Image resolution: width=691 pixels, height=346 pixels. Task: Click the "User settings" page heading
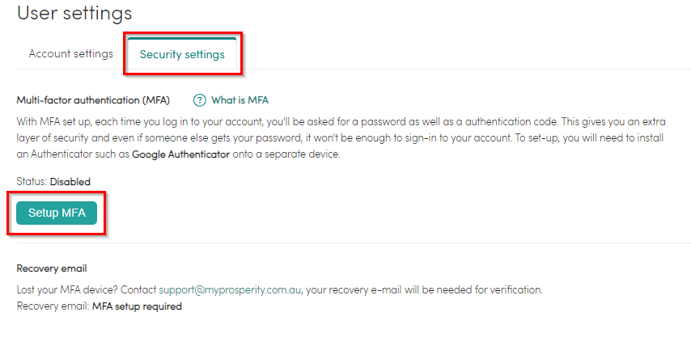(74, 13)
